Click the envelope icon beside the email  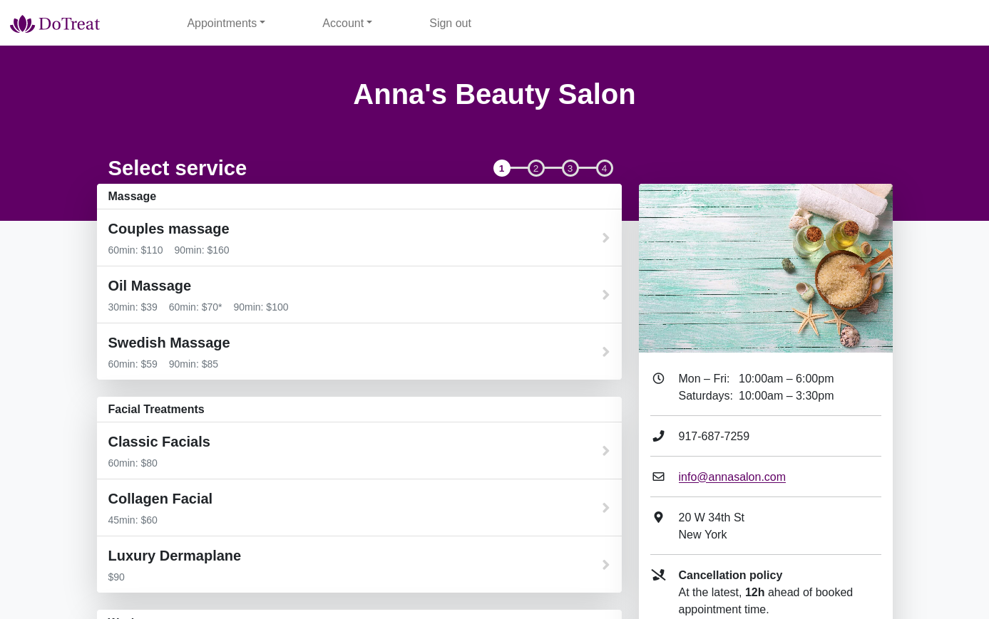[658, 477]
